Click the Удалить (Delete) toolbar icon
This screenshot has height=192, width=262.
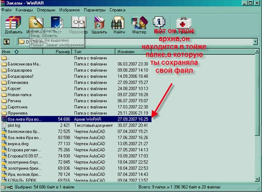(x=99, y=24)
